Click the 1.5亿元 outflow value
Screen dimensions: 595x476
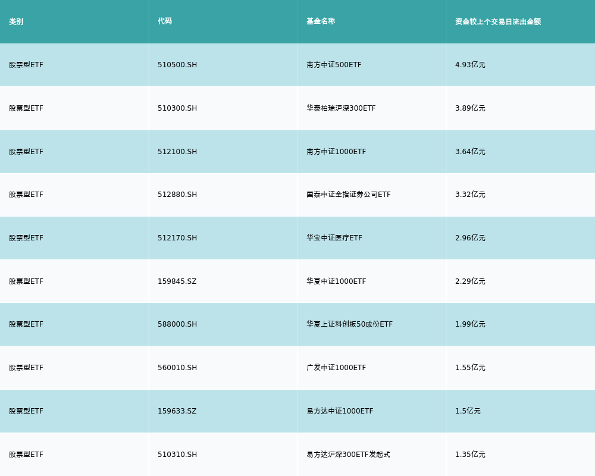point(468,411)
